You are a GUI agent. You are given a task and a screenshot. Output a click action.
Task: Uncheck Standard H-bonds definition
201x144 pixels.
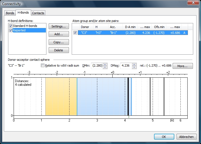pyautogui.click(x=11, y=26)
